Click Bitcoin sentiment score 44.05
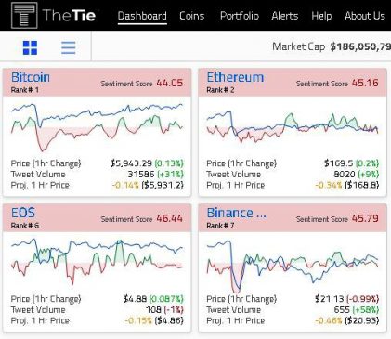The height and width of the screenshot is (339, 391). 170,83
